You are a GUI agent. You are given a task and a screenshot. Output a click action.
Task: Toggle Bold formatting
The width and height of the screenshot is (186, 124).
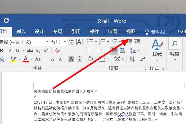click(2, 51)
